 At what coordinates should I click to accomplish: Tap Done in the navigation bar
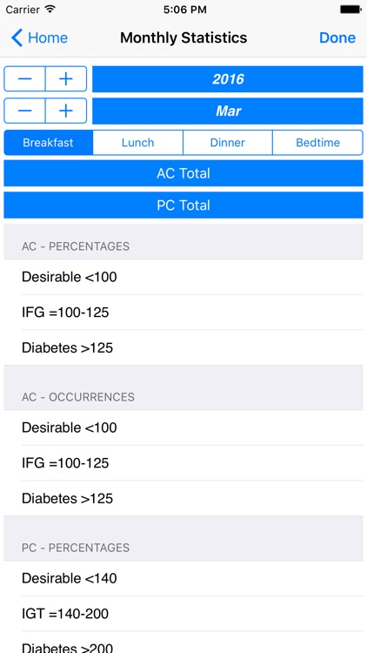pos(337,38)
